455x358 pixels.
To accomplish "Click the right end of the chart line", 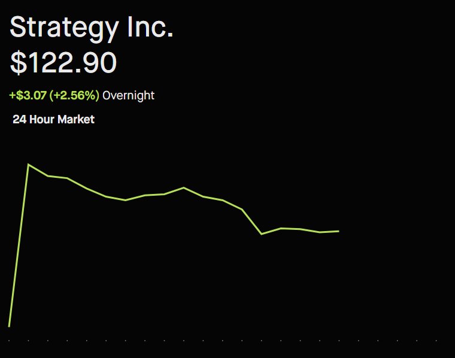I will click(339, 231).
